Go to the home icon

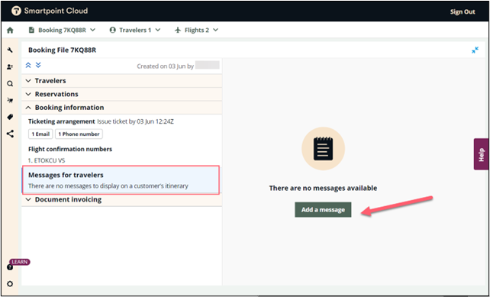(10, 30)
